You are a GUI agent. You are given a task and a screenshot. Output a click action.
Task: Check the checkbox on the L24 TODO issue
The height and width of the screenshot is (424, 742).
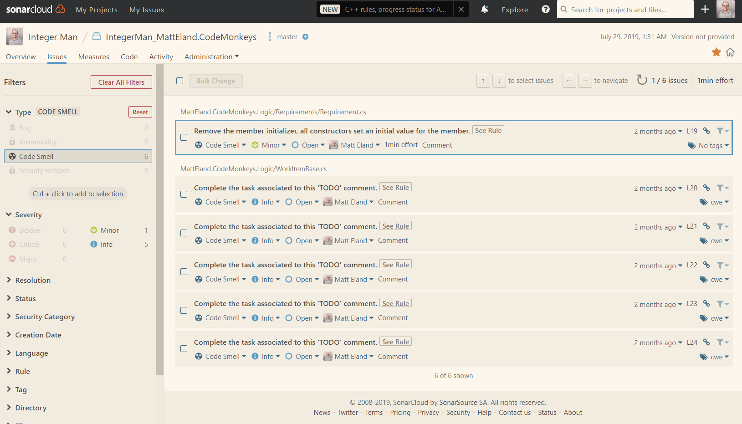184,348
